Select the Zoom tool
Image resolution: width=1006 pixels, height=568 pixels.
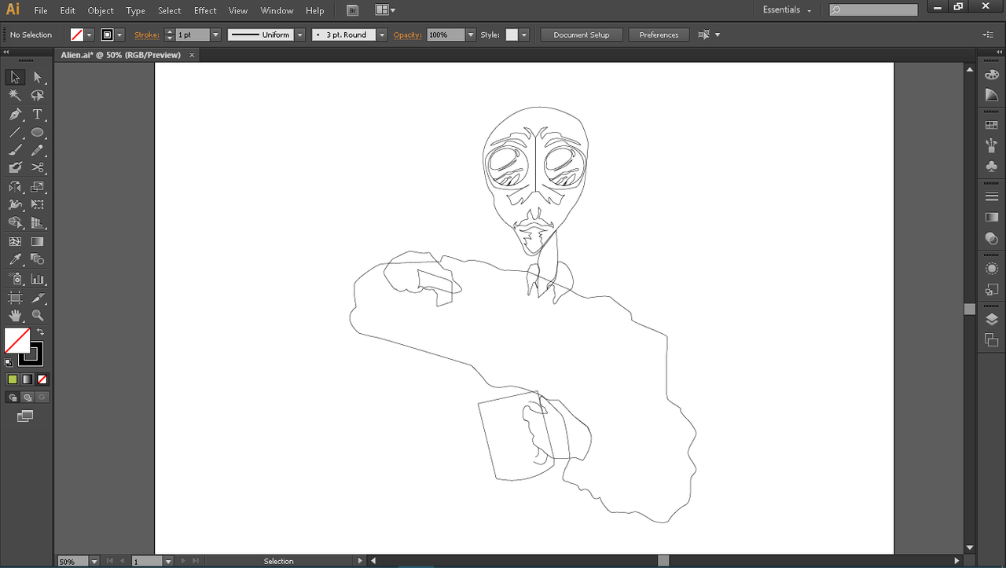pyautogui.click(x=38, y=316)
